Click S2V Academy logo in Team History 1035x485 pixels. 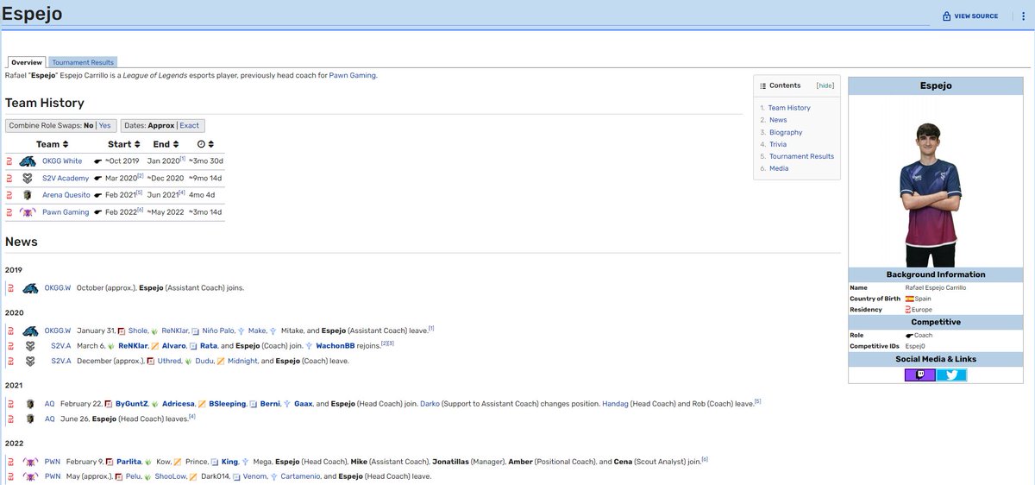pyautogui.click(x=28, y=178)
